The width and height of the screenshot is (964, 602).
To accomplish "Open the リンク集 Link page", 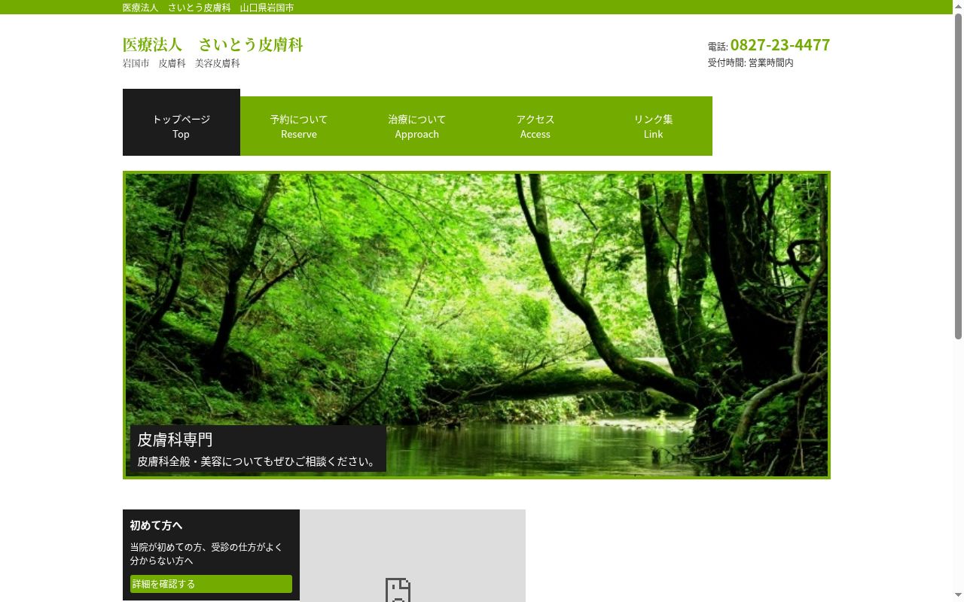I will [x=653, y=126].
